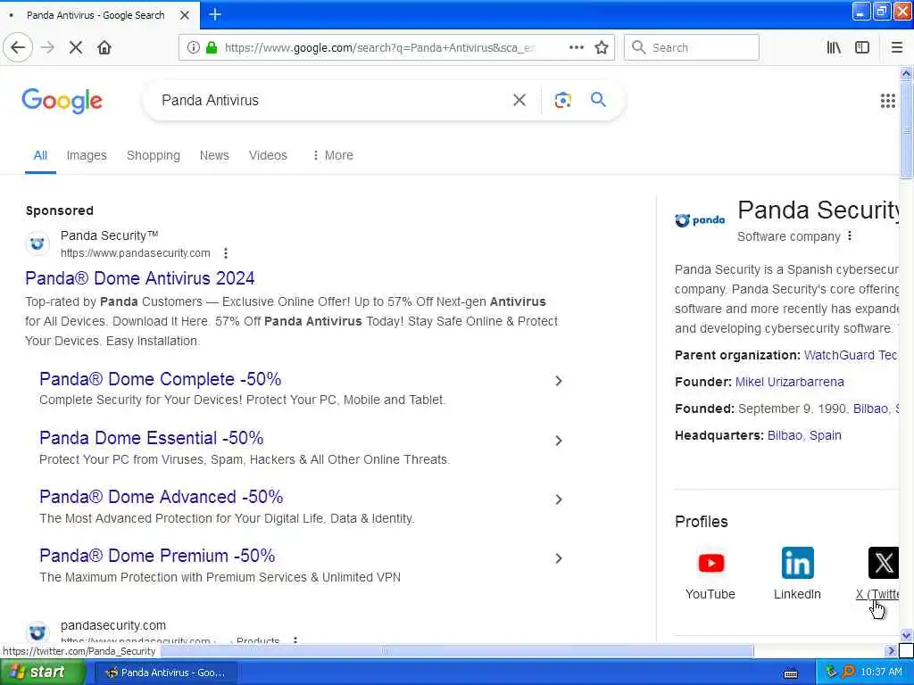Open Panda® Dome Advanced -50% link
The height and width of the screenshot is (685, 914).
pyautogui.click(x=162, y=497)
